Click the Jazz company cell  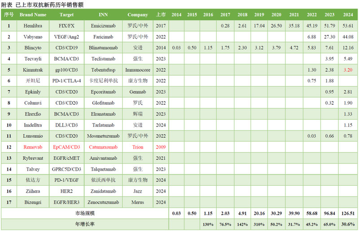tap(138, 191)
